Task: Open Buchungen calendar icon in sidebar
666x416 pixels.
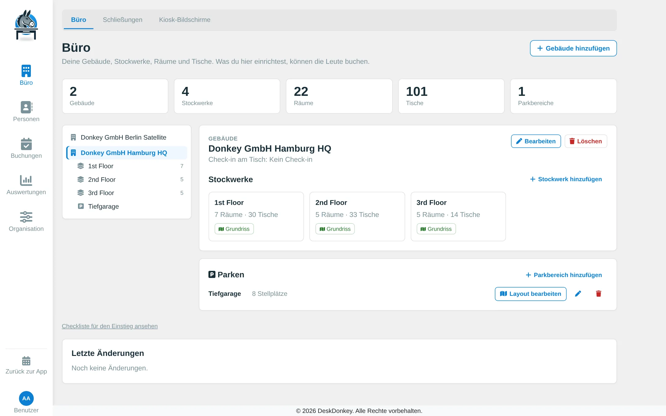Action: (x=26, y=144)
